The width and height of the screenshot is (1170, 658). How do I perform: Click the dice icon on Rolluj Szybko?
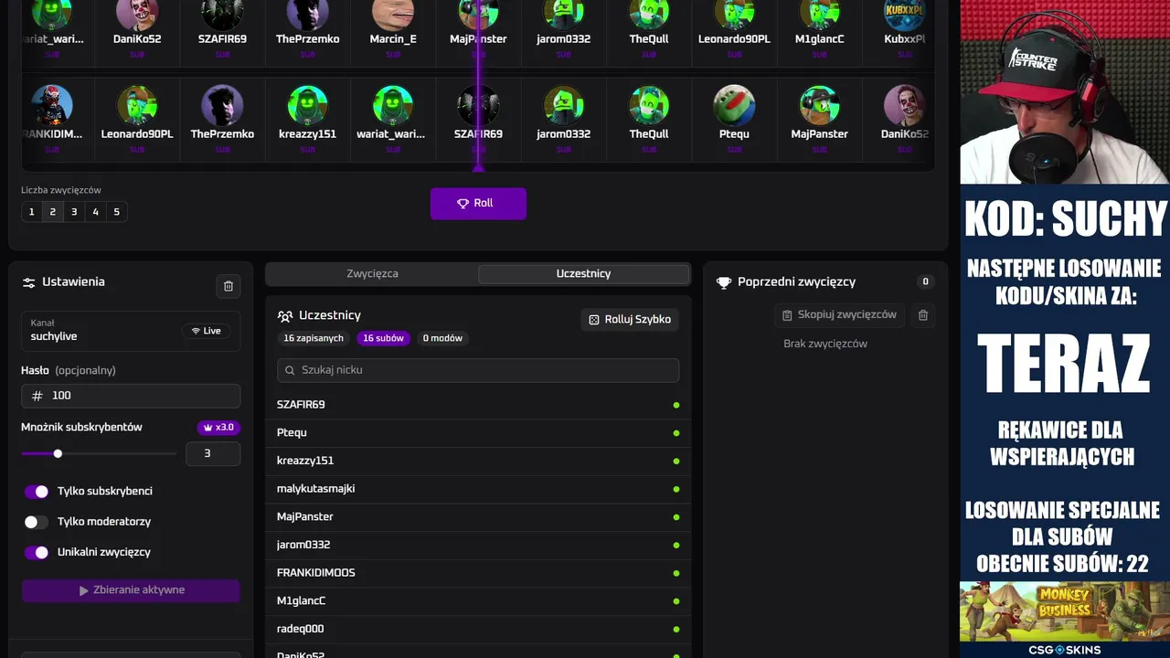point(594,320)
